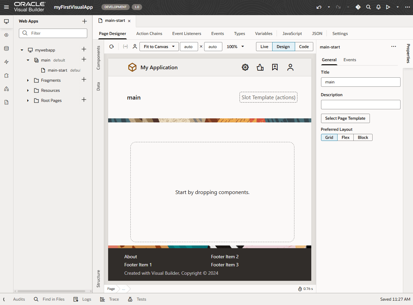Switch to the Action Chains tab
The image size is (413, 305).
tap(149, 33)
